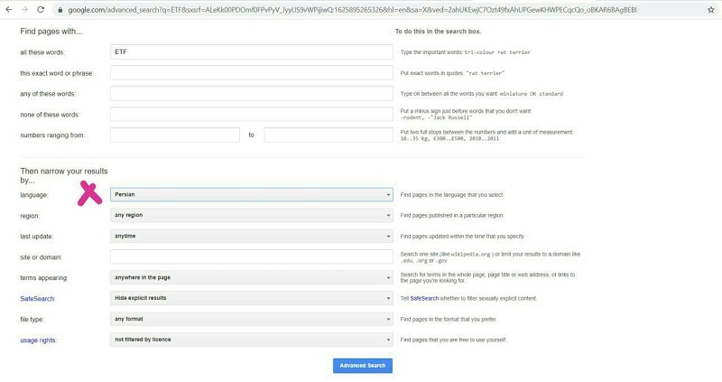This screenshot has height=382, width=722.
Task: Click the 'this exact word or phrase:' label
Action: (x=57, y=73)
